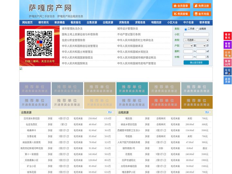The height and width of the screenshot is (174, 232).
Task: Focus the minimum 价格 price input
Action: [188, 57]
